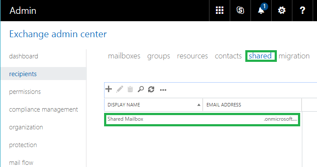Open the settings gear icon
Image resolution: width=317 pixels, height=167 pixels.
tap(282, 10)
